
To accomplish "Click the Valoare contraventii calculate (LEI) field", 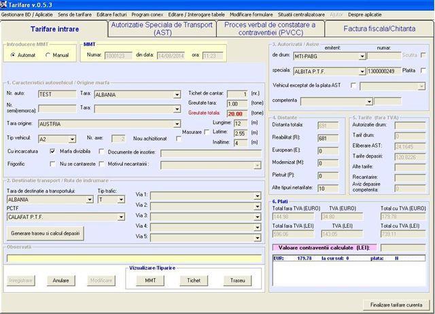I will 403,247.
